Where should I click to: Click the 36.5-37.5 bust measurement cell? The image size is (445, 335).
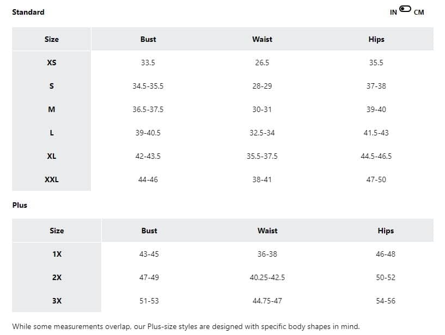[148, 109]
